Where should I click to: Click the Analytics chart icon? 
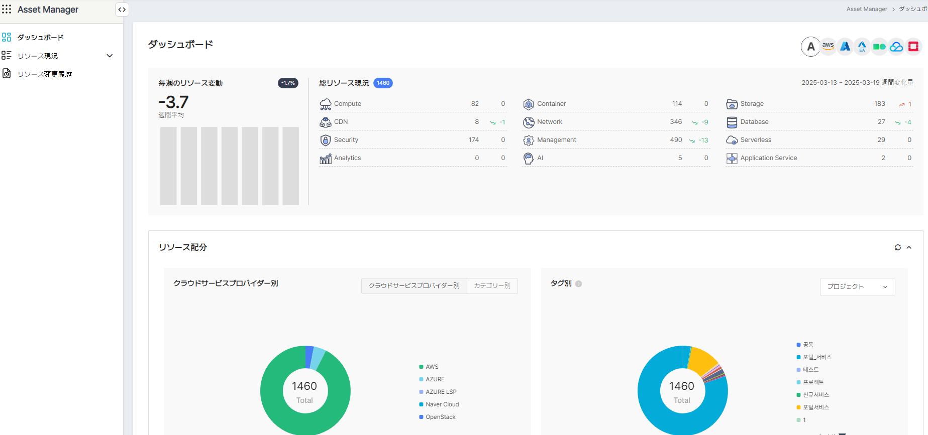pos(326,159)
